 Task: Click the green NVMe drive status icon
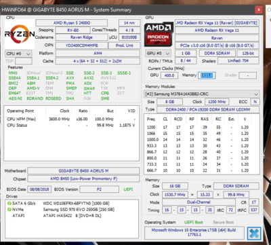(9, 210)
